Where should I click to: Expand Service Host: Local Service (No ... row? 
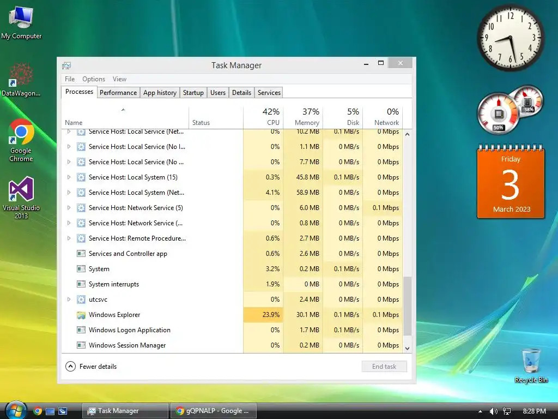pyautogui.click(x=69, y=162)
